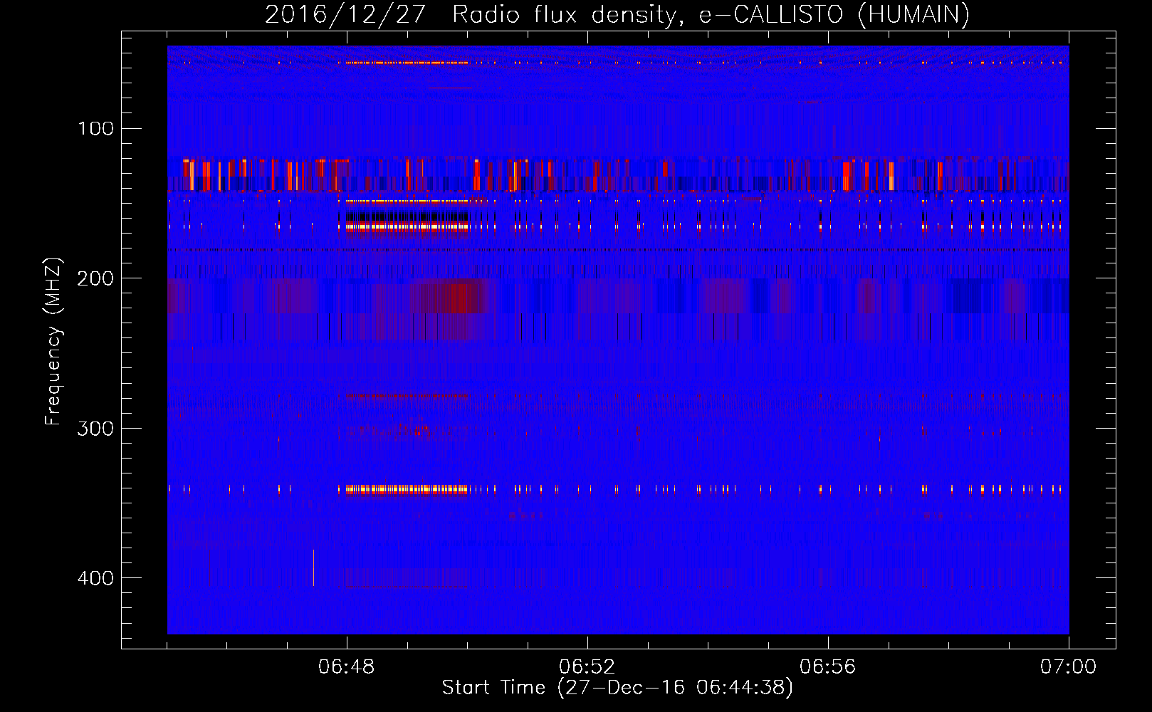Image resolution: width=1152 pixels, height=712 pixels.
Task: Click the 06:56 time tick label
Action: pyautogui.click(x=828, y=667)
